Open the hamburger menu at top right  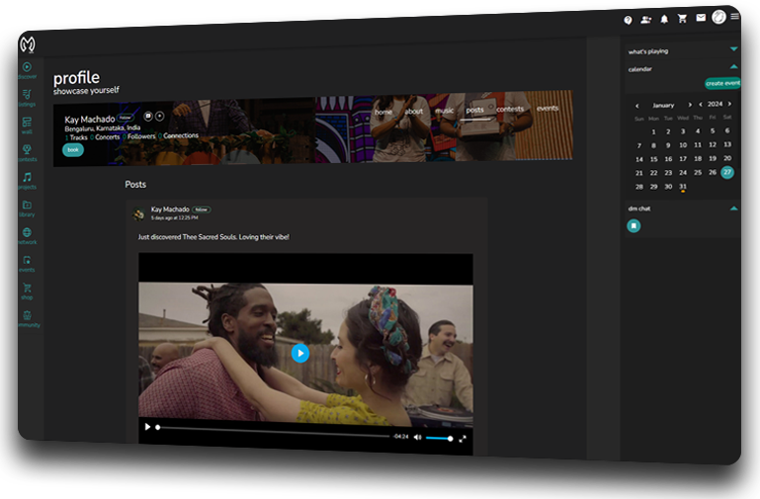(x=734, y=16)
